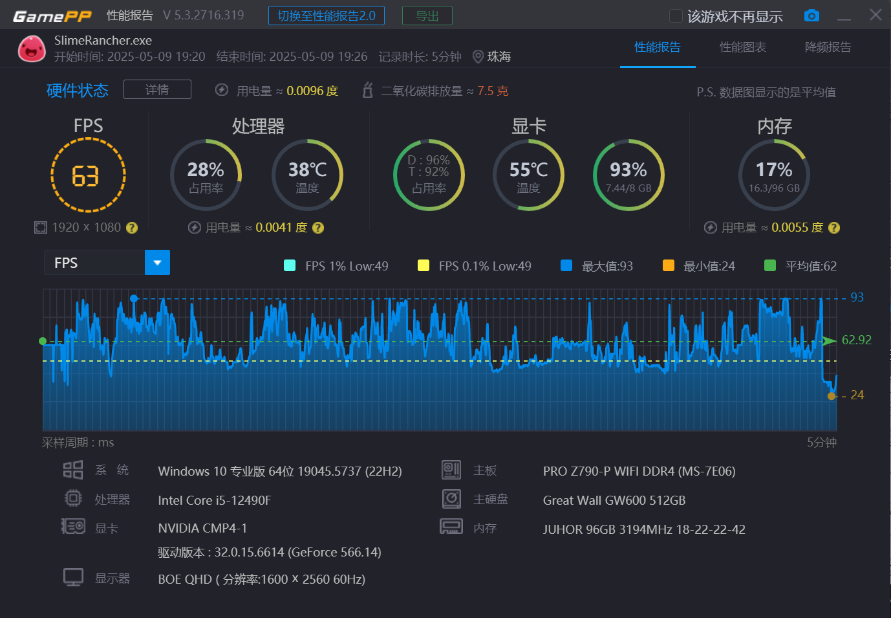Image resolution: width=891 pixels, height=618 pixels.
Task: Open the FPS chart type dropdown arrow
Action: point(157,263)
